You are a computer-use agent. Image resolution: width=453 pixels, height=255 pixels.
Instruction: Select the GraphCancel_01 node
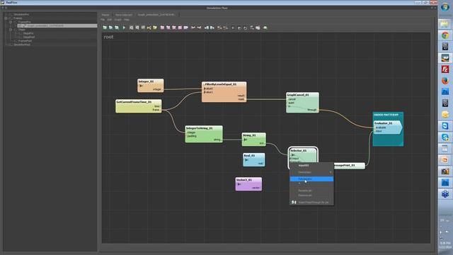[302, 103]
